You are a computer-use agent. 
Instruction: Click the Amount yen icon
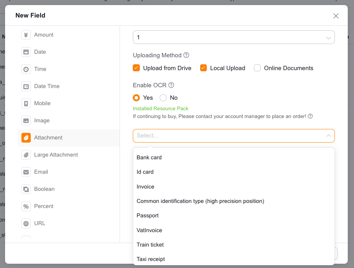point(26,35)
